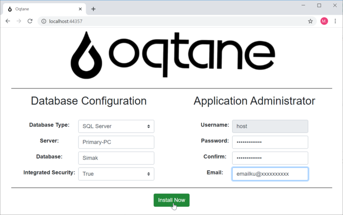Click the Application Administrator heading
The image size is (343, 215).
tap(254, 101)
